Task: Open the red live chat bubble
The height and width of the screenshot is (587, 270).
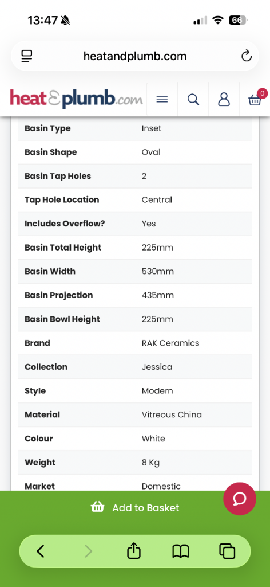Action: point(240,499)
